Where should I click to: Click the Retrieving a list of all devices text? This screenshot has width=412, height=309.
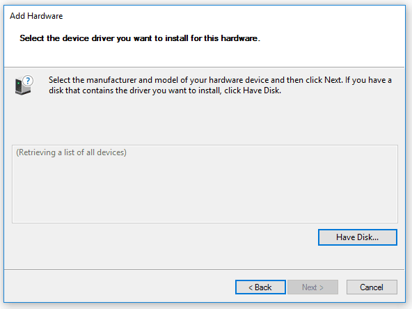click(71, 152)
